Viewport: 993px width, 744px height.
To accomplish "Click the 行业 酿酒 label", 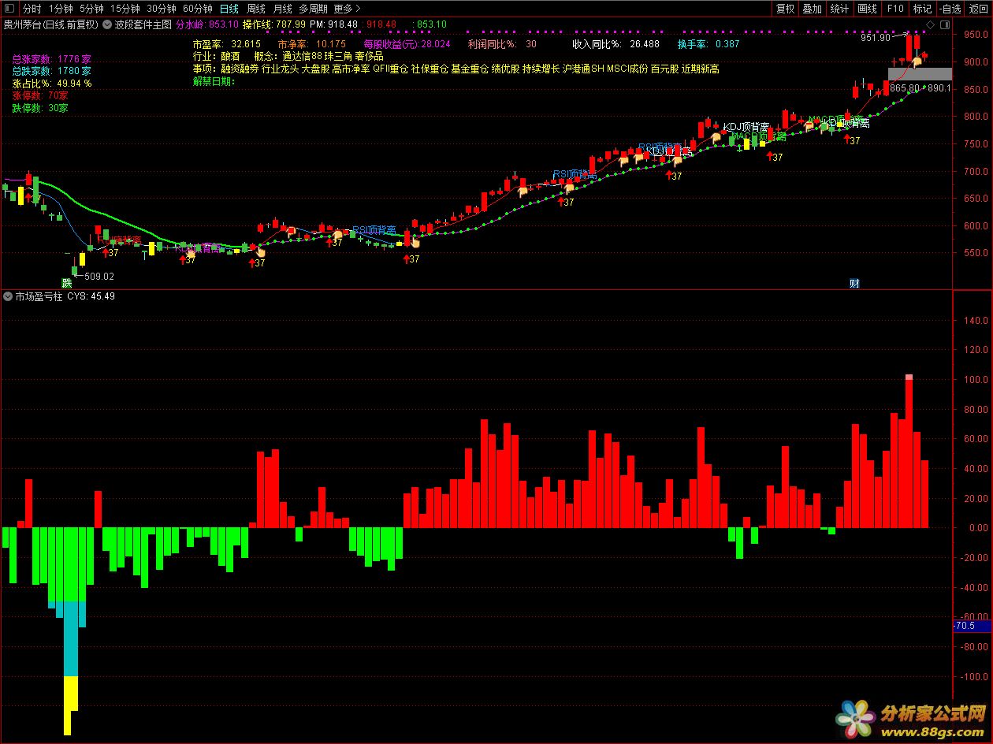I will [215, 57].
